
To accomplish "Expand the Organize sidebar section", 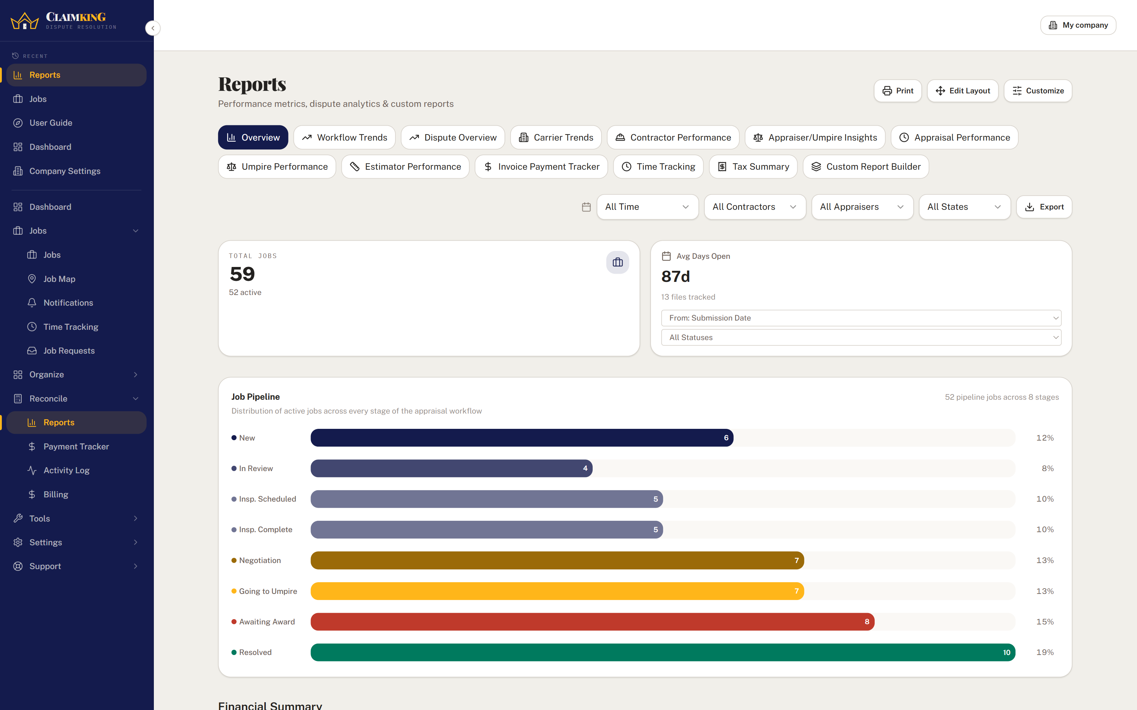I will tap(77, 375).
